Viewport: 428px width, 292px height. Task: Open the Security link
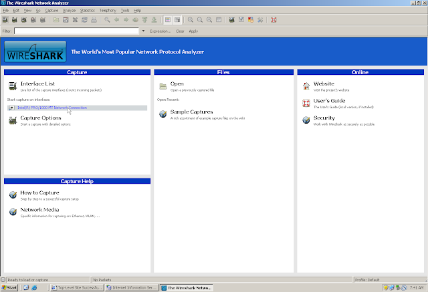point(324,118)
